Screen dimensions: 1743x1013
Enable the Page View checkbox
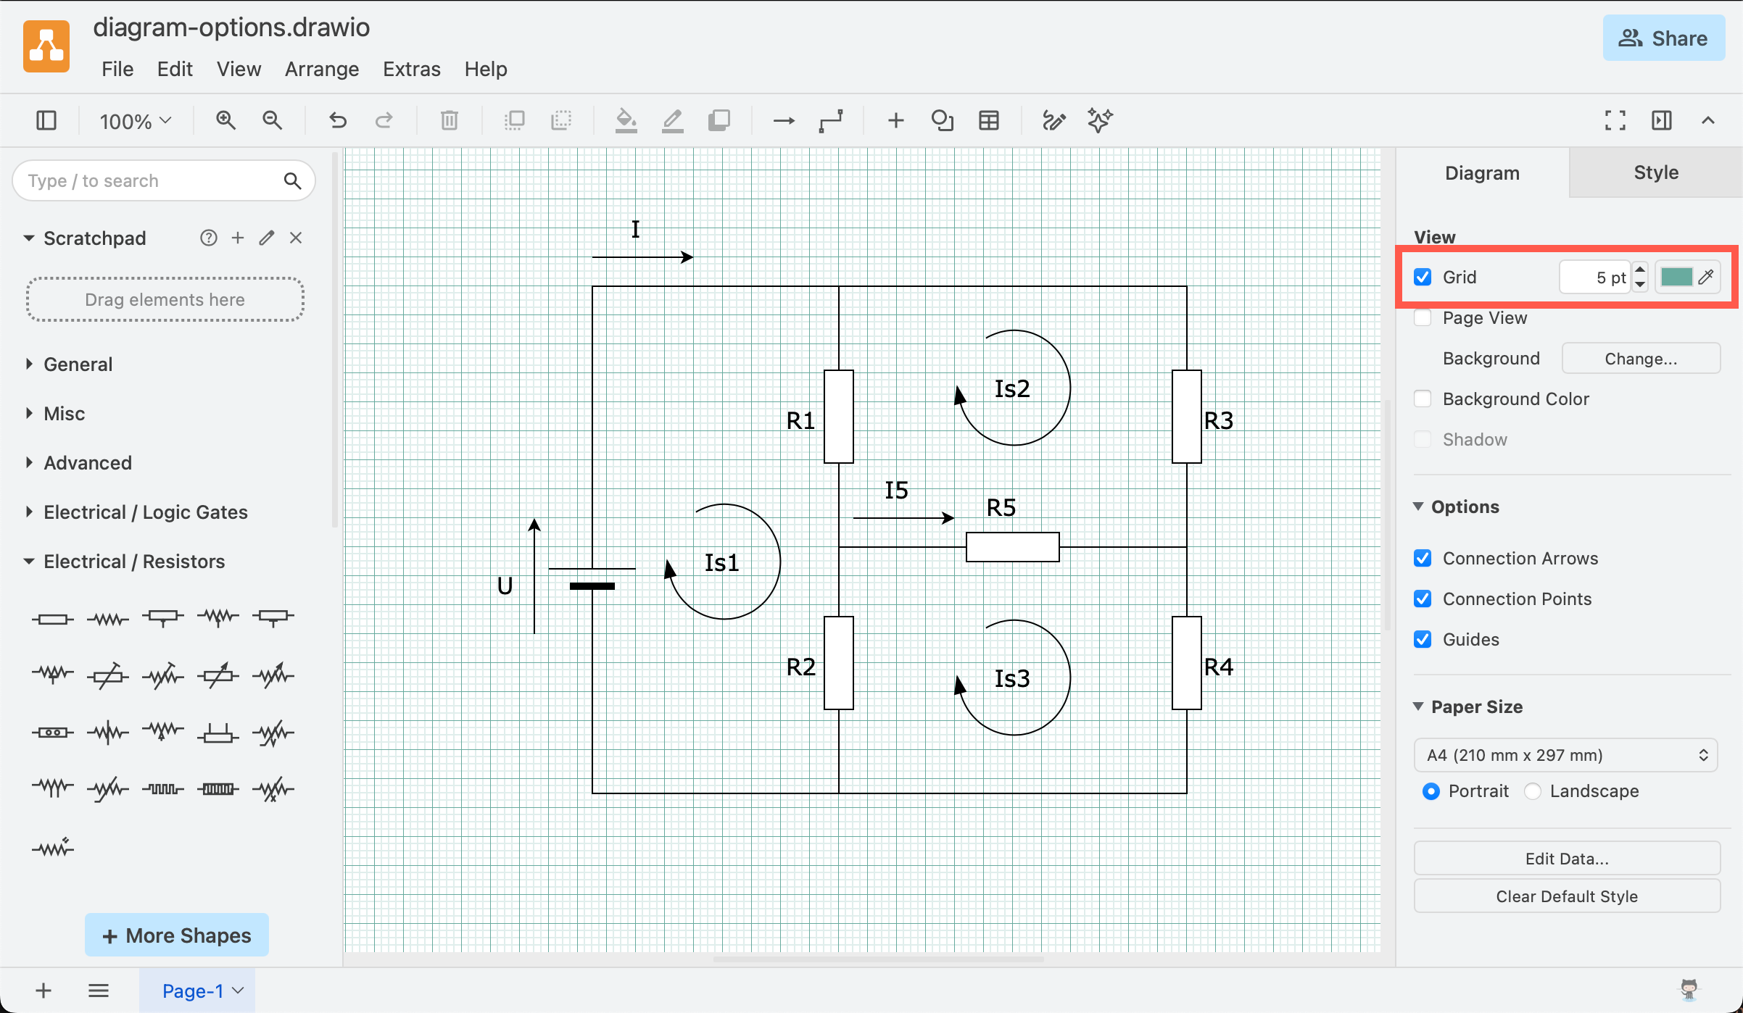point(1423,317)
